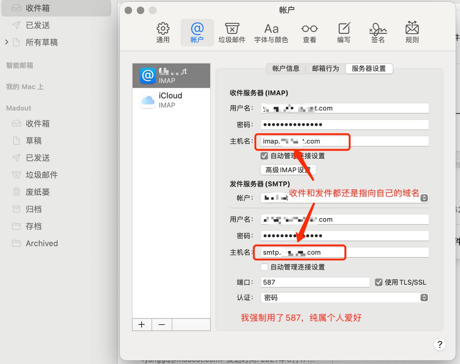This screenshot has height=364, width=460.
Task: Select the 帐户 toolbar icon
Action: click(197, 32)
